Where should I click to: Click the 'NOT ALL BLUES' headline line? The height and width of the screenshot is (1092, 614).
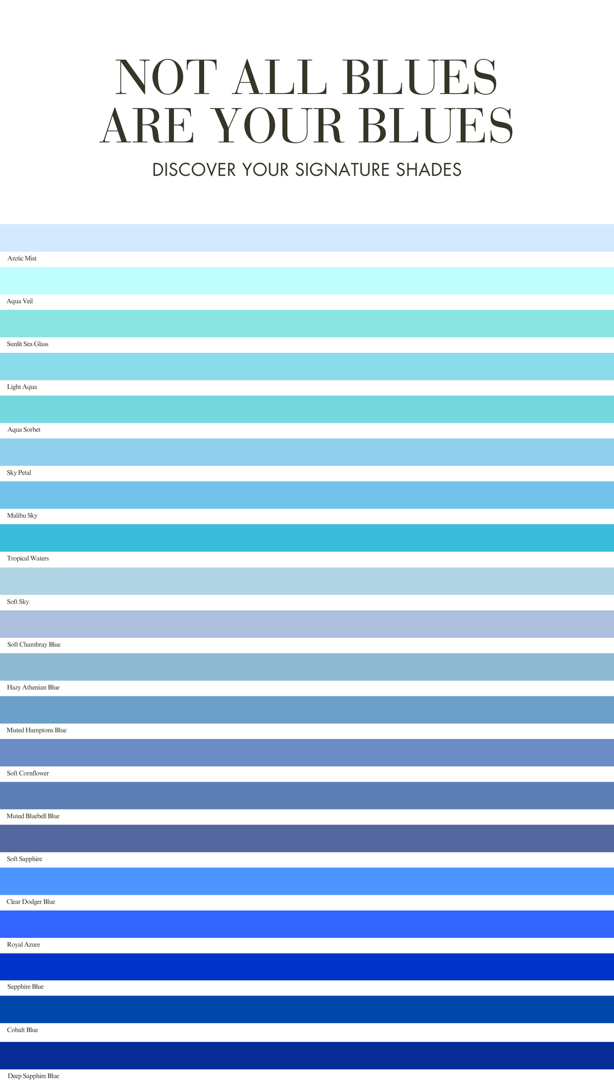click(x=307, y=77)
